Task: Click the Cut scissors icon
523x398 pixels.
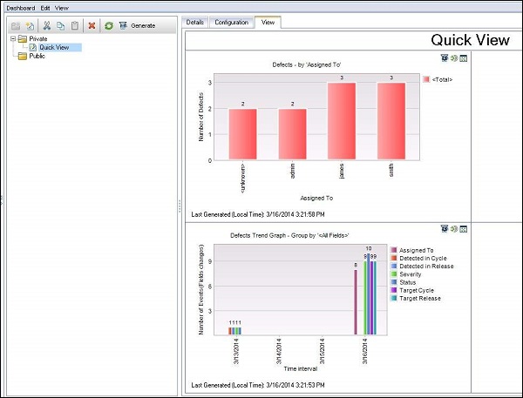Action: point(47,26)
